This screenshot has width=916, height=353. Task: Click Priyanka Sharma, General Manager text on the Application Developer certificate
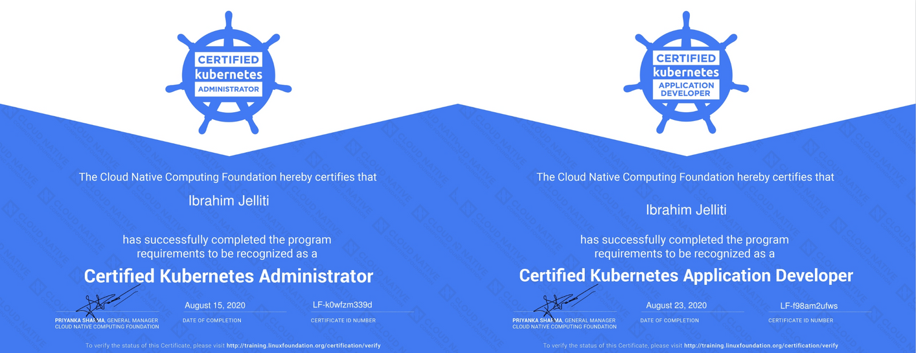coord(564,321)
